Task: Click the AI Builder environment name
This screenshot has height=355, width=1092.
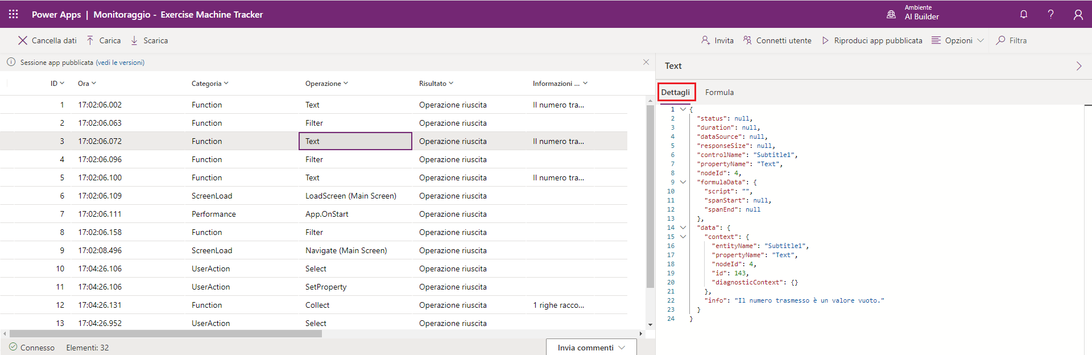Action: [x=922, y=17]
